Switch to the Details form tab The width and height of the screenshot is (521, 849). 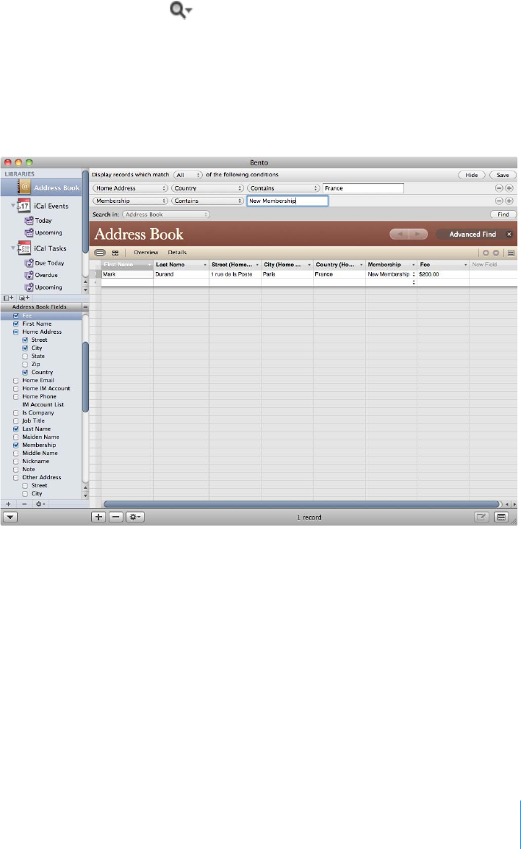[x=177, y=252]
